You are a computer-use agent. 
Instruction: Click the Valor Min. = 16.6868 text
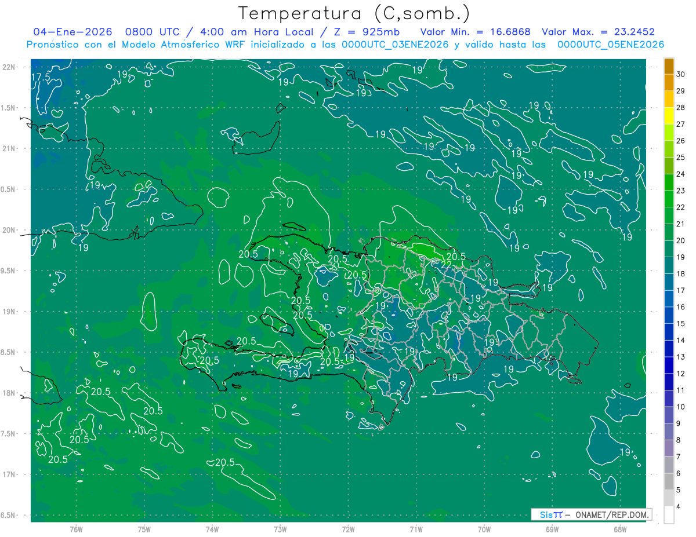(x=474, y=32)
